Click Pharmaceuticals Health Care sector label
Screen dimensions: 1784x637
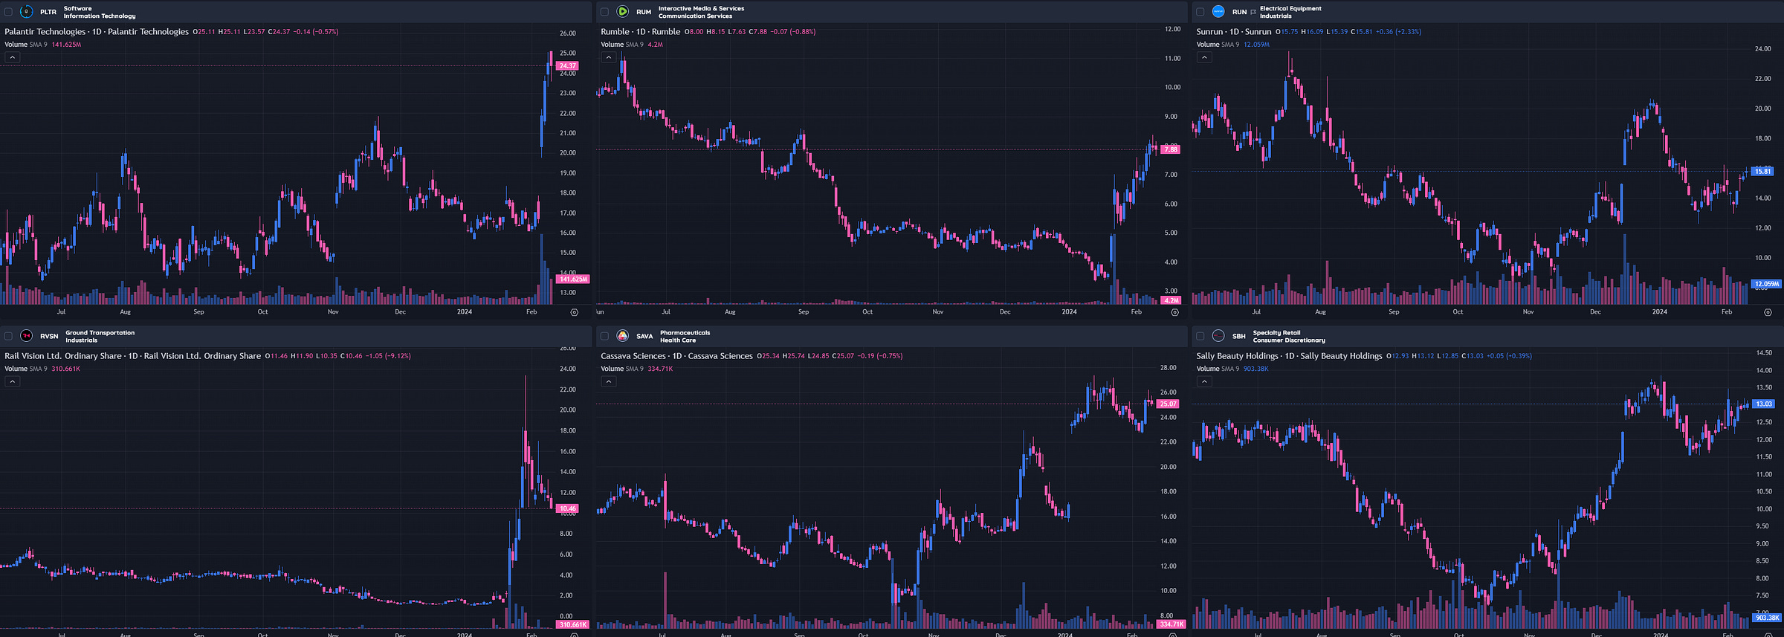[685, 336]
